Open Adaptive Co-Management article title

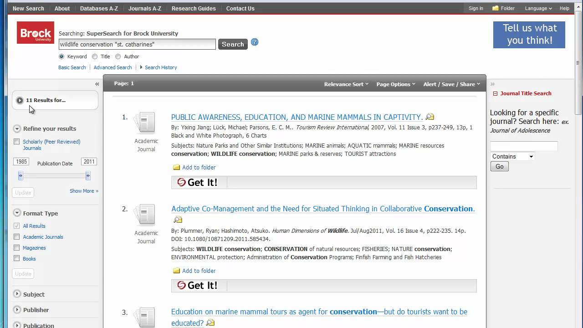tap(323, 209)
